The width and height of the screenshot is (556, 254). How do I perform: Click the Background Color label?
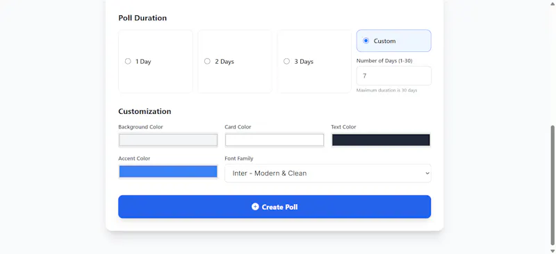point(141,127)
